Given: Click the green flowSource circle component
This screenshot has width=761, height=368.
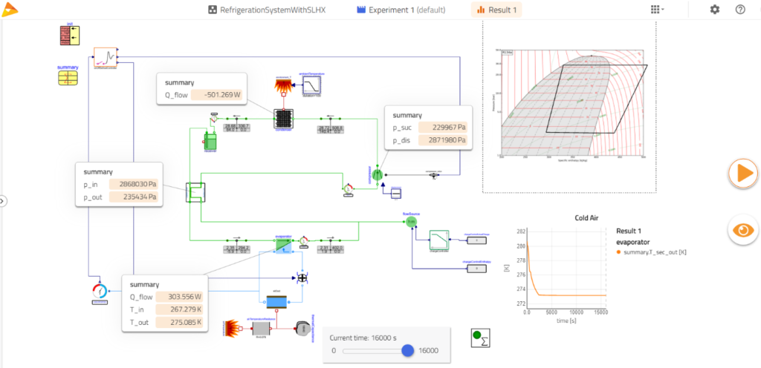Looking at the screenshot, I should click(x=411, y=221).
